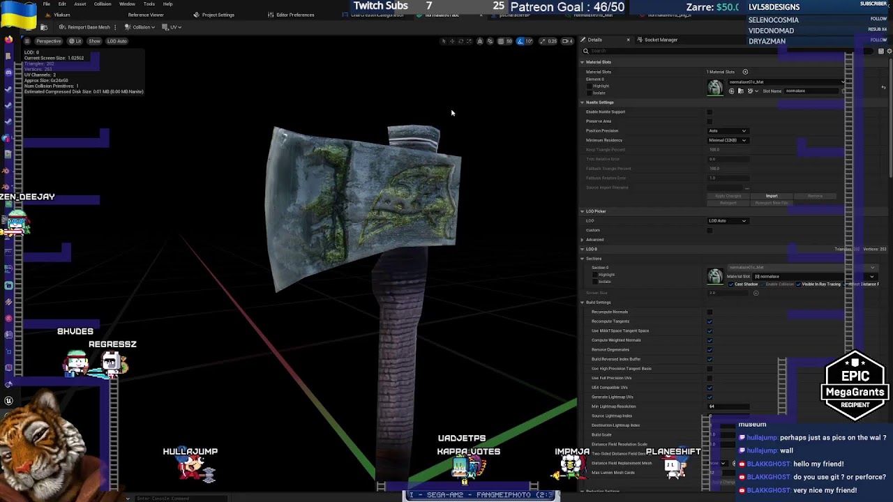Open Minimum Residency dropdown
Screen dimensions: 893x502
(x=728, y=140)
